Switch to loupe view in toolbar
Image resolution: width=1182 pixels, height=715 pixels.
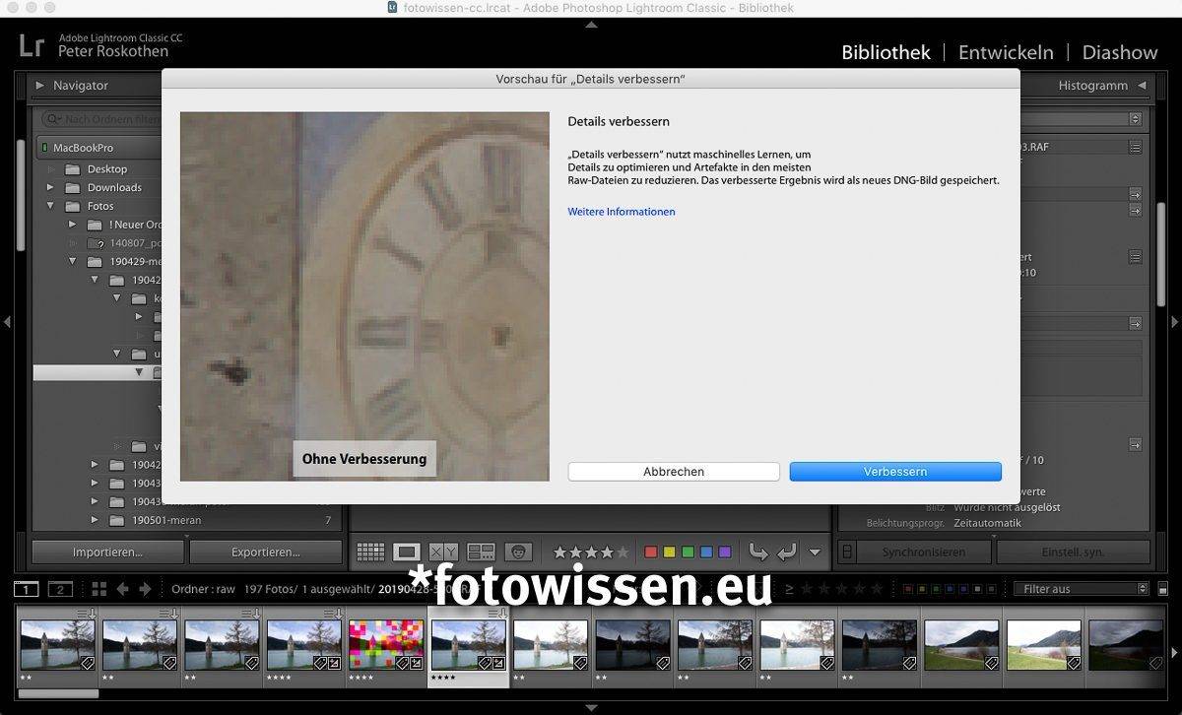(407, 552)
